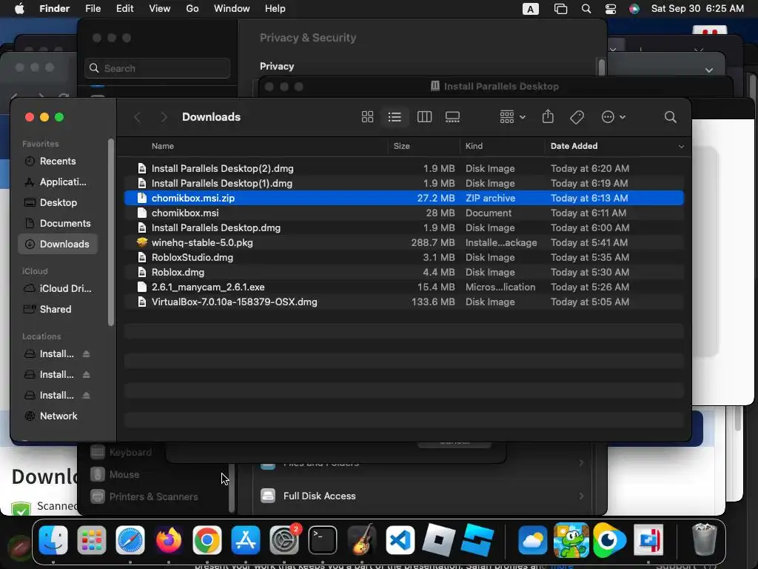Sort by Name column header
Image resolution: width=758 pixels, height=569 pixels.
coord(162,146)
